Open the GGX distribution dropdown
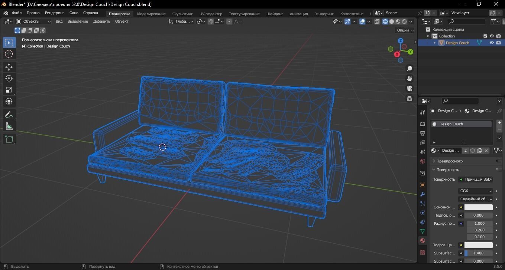The width and height of the screenshot is (505, 270). tap(475, 191)
